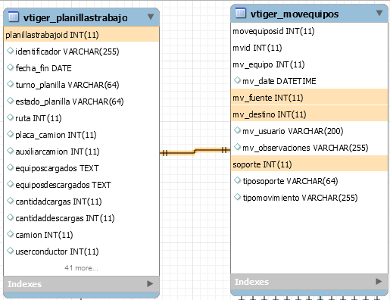This screenshot has width=390, height=300.
Task: Click the diamond icon beside mv_observaciones
Action: (x=237, y=147)
